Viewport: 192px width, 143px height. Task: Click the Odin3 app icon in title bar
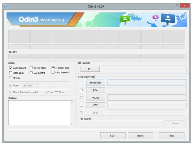[x=6, y=6]
